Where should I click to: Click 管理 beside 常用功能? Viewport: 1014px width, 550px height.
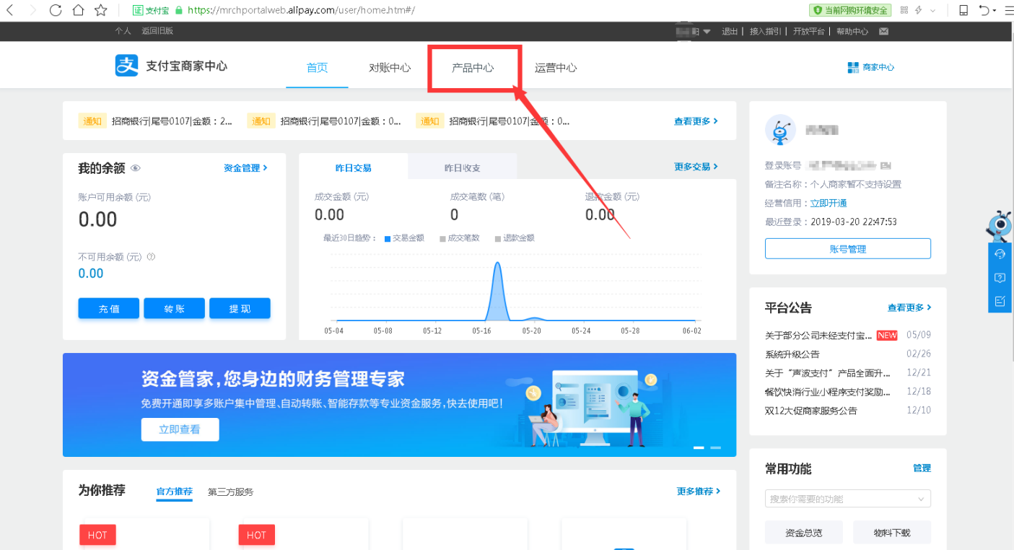coord(922,468)
